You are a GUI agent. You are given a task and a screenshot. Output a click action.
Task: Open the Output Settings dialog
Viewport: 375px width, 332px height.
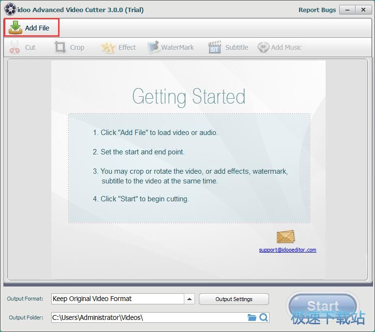[x=234, y=299]
